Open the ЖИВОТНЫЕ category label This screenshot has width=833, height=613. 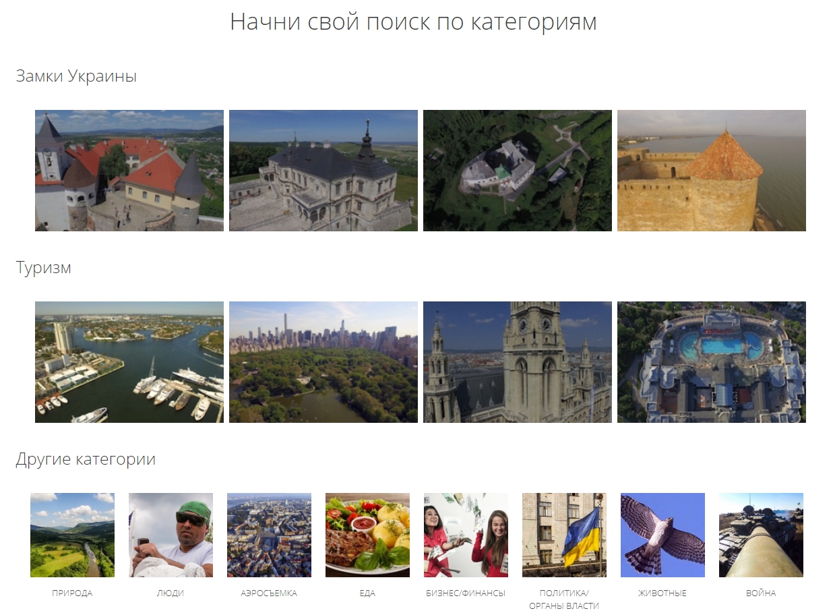662,593
